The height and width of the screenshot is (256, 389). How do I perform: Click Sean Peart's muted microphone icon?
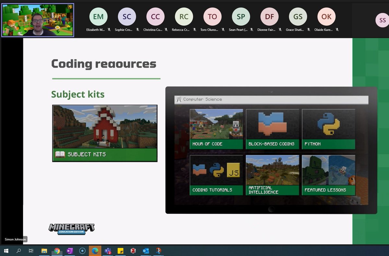[252, 29]
